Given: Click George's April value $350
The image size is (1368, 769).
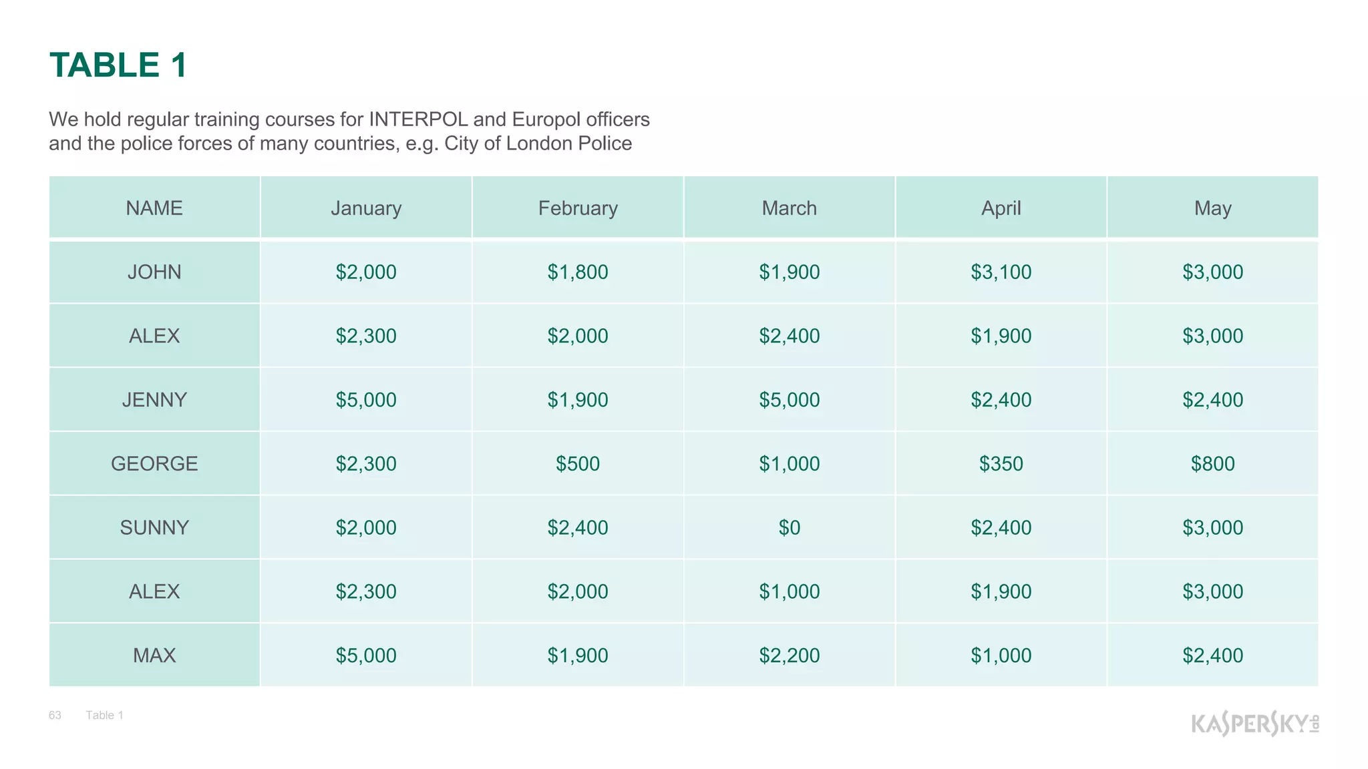Looking at the screenshot, I should tap(1001, 463).
